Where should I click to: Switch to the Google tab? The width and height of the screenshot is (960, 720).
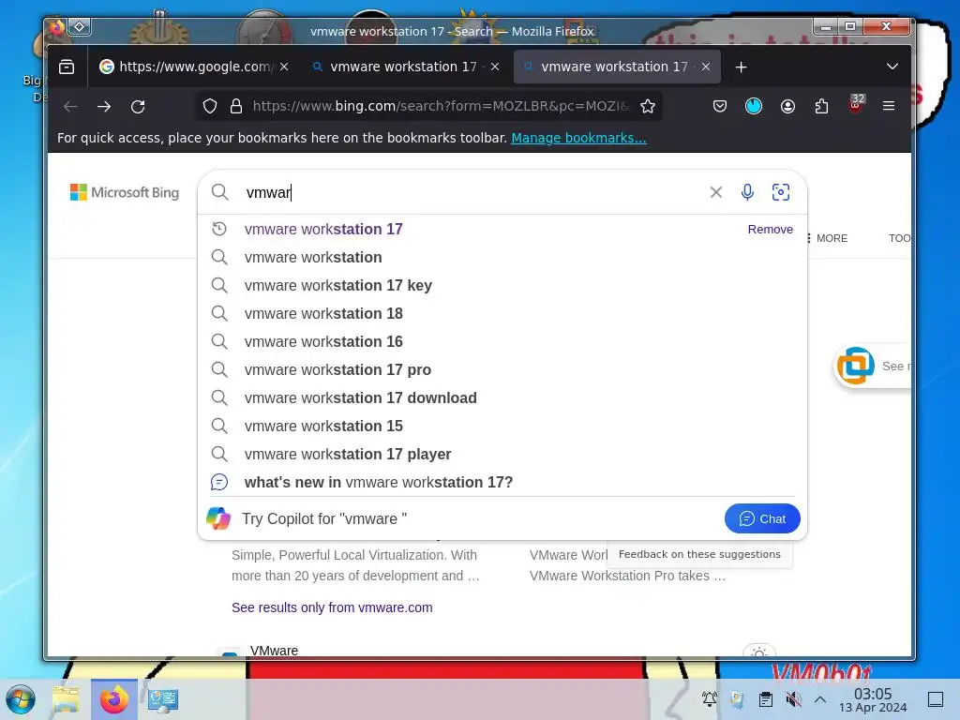tap(194, 67)
